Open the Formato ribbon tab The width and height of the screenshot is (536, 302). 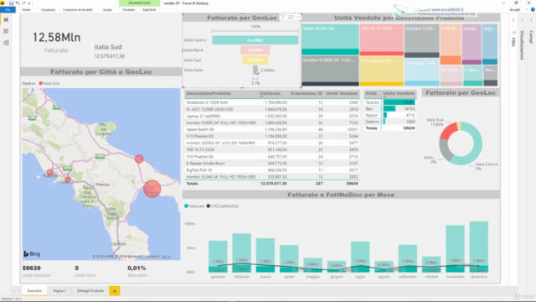pyautogui.click(x=128, y=9)
